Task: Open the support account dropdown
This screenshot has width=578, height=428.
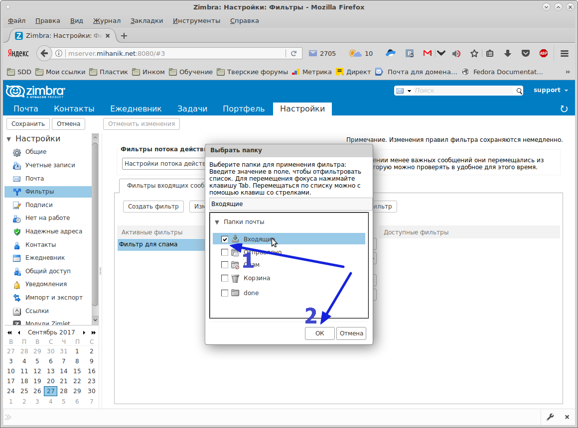Action: tap(551, 90)
